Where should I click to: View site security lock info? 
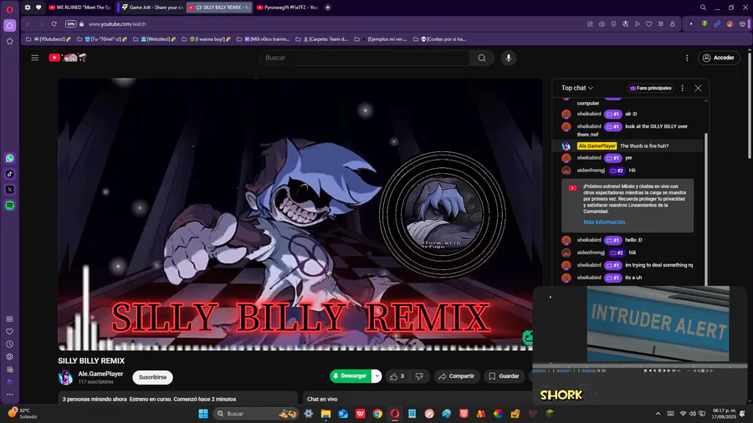click(x=82, y=24)
